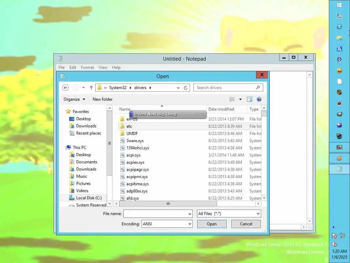
Task: Open the All Files type dropdown
Action: [258, 214]
